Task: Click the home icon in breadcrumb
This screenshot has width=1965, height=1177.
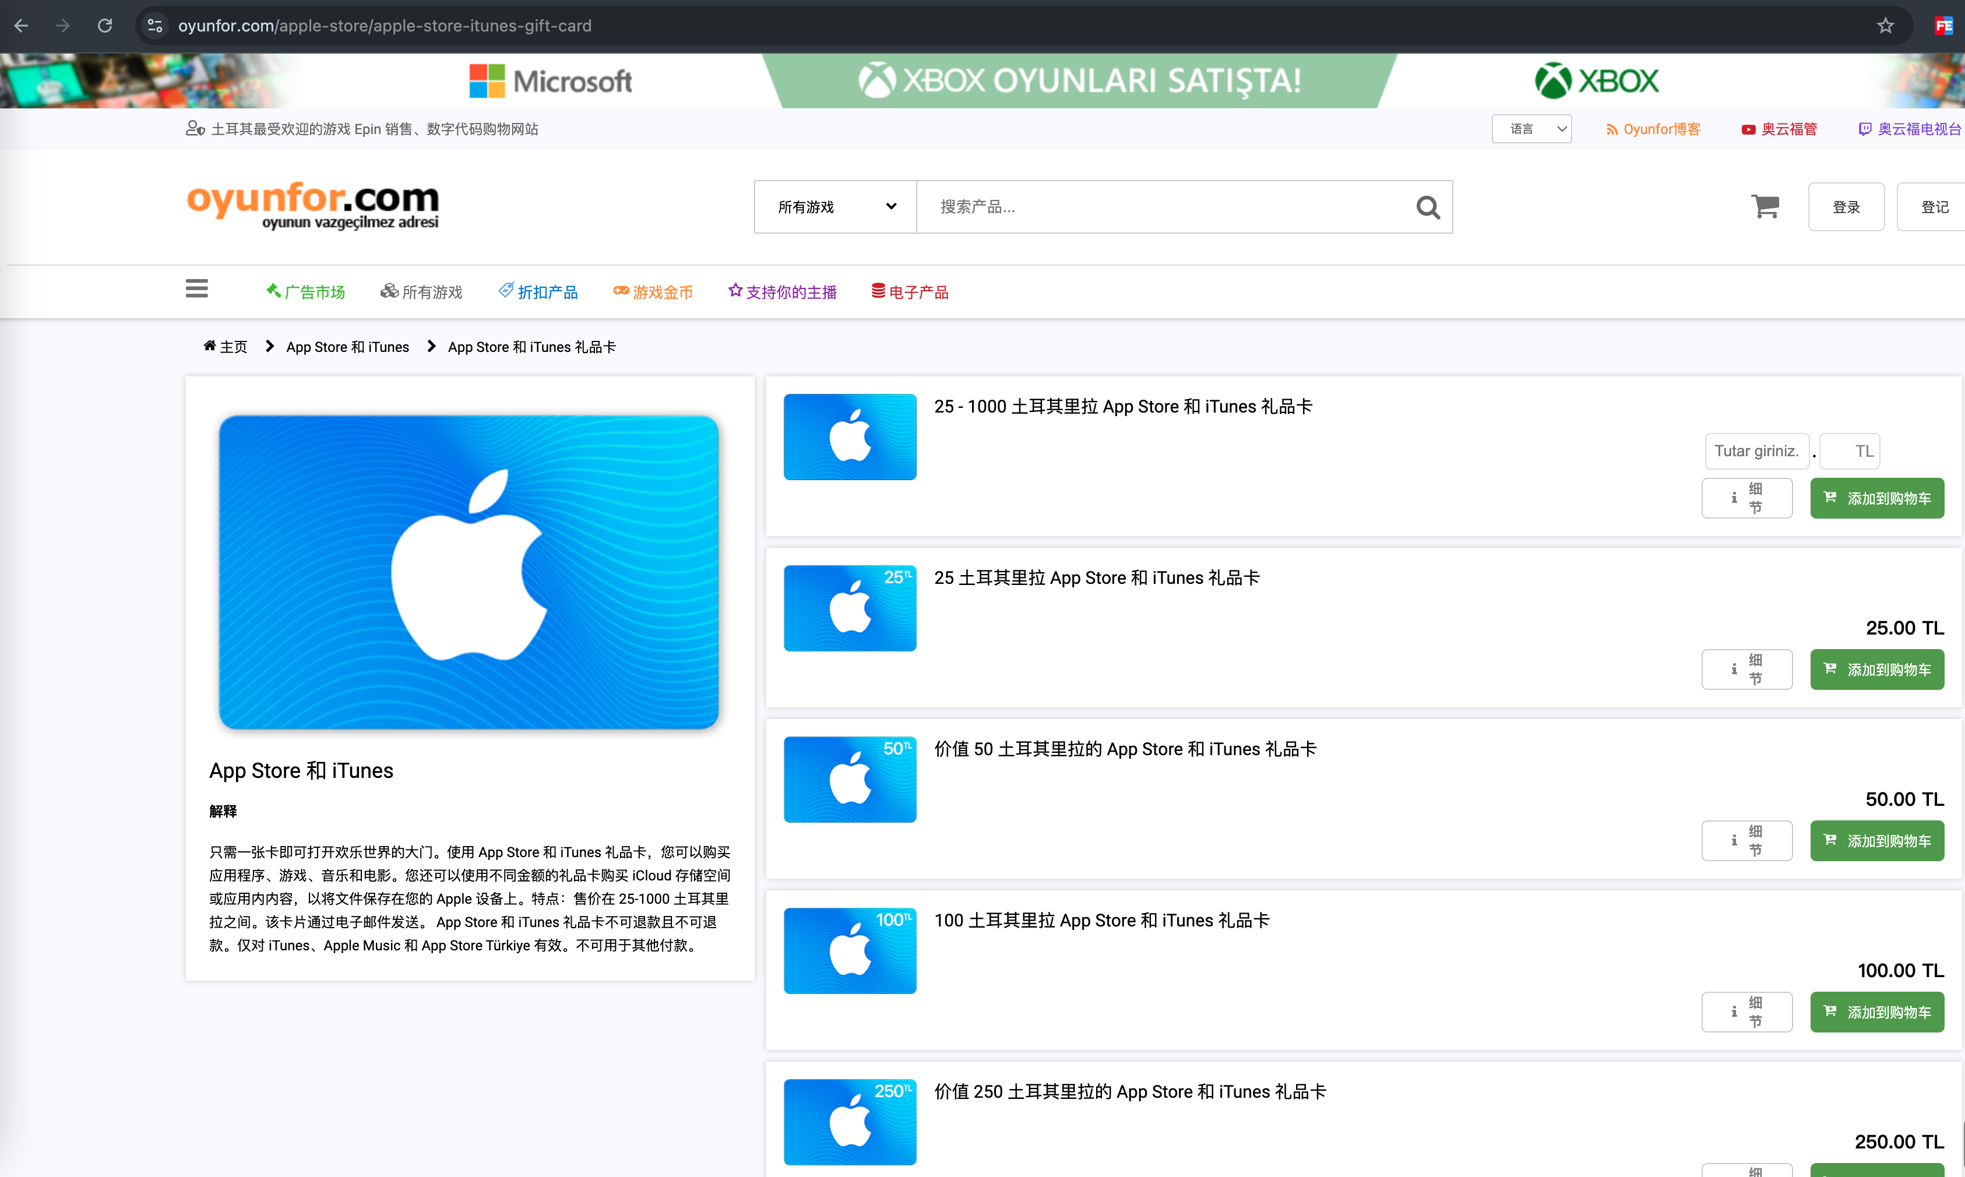Action: [x=209, y=346]
